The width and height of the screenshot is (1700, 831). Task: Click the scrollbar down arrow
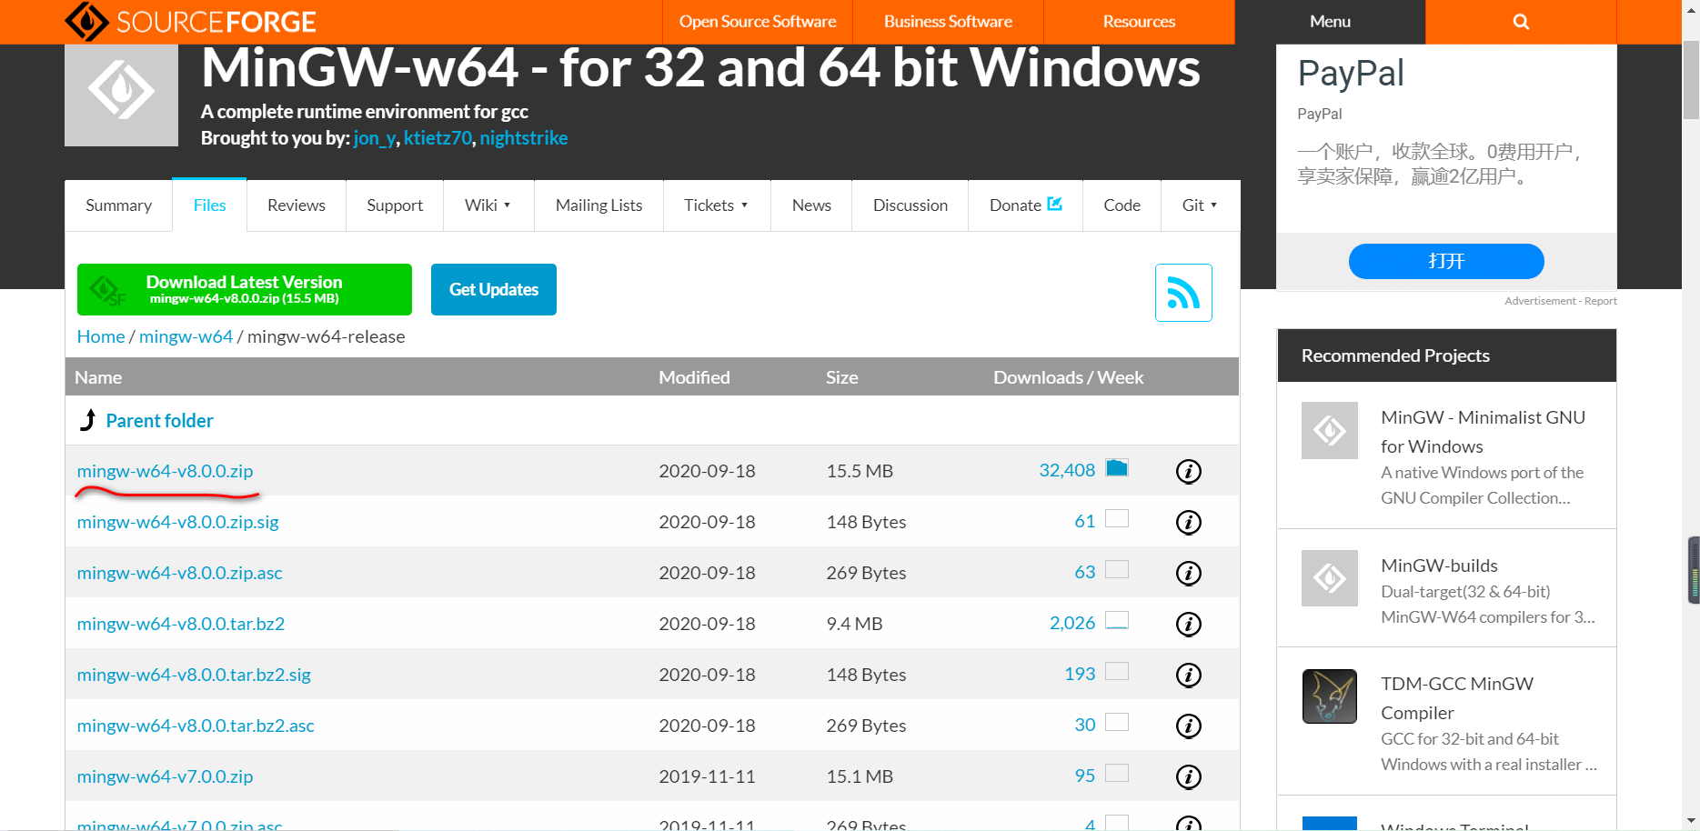click(1691, 822)
